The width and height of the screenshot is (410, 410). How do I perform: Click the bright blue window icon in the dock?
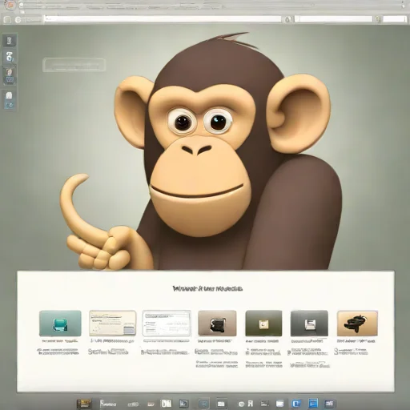pos(313,404)
